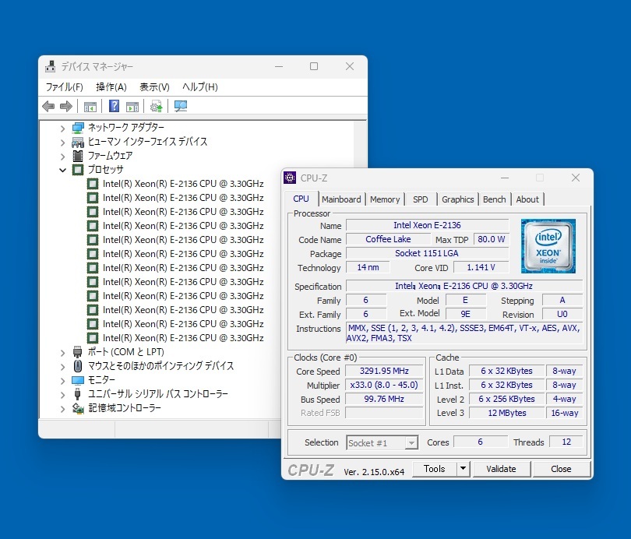The image size is (631, 539).
Task: Click the モニター display icon
Action: 78,380
